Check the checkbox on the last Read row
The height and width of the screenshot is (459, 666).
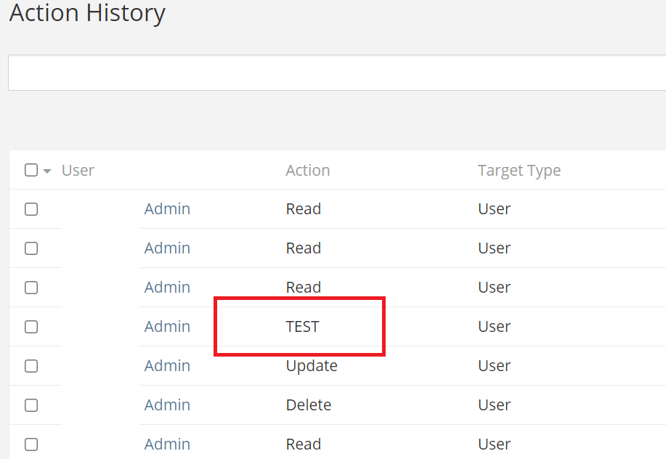click(x=31, y=444)
